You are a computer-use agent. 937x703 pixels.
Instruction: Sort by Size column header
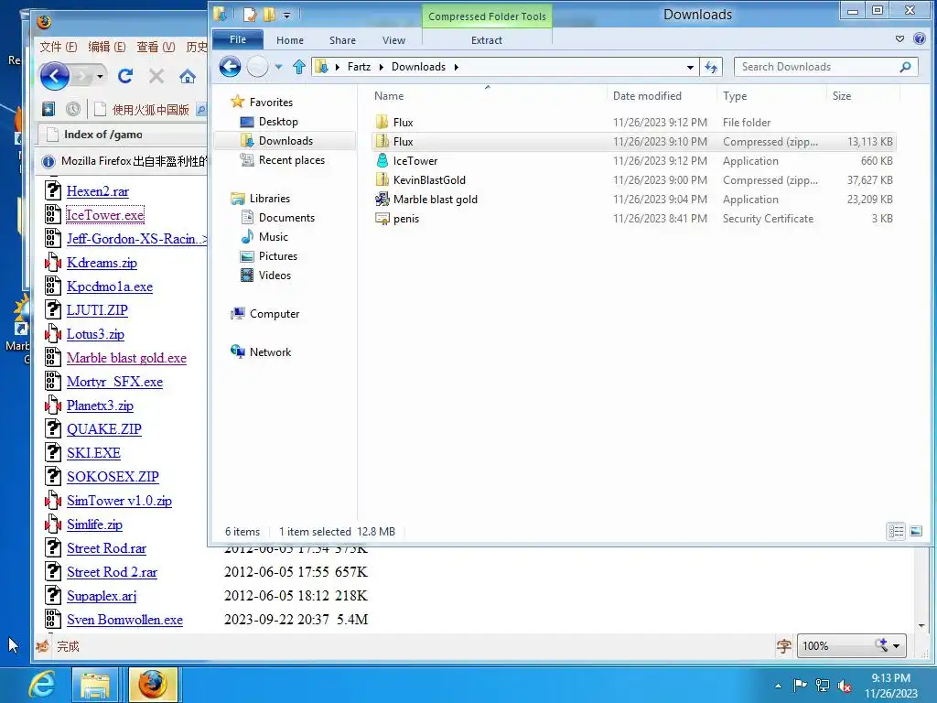[x=842, y=95]
